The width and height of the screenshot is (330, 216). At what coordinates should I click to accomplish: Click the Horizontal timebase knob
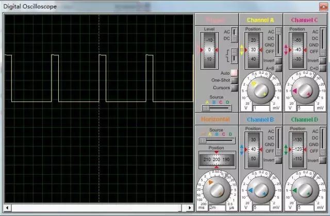click(216, 191)
